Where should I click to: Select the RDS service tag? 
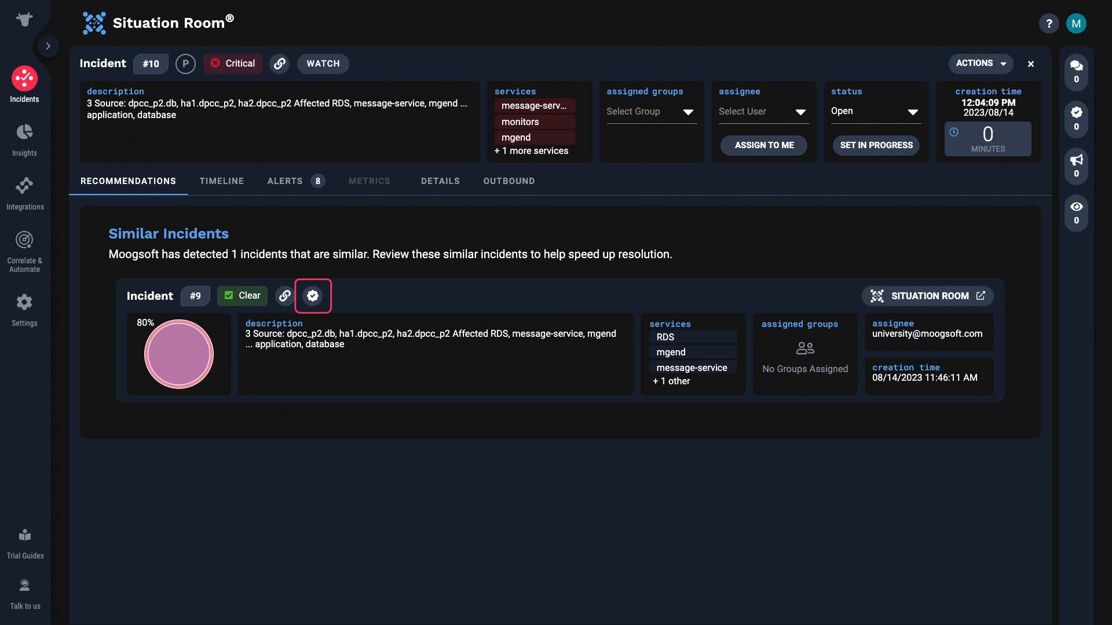pos(693,337)
